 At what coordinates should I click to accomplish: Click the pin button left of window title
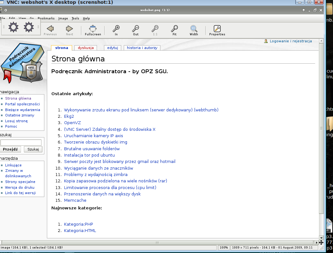pyautogui.click(x=6, y=10)
